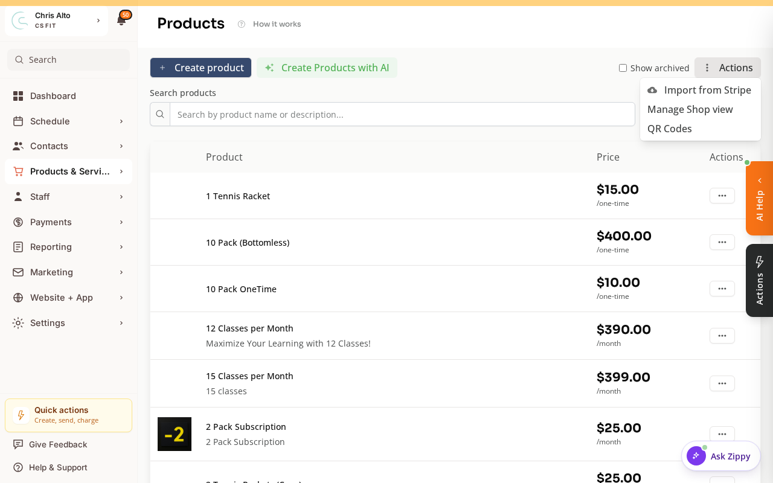Viewport: 773px width, 483px height.
Task: Click Create Products with AI button
Action: (x=327, y=68)
